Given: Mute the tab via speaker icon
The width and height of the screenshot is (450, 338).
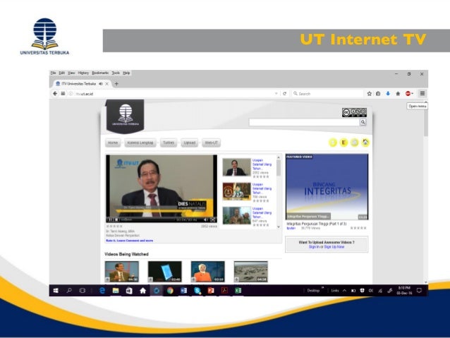Looking at the screenshot, I should pyautogui.click(x=101, y=84).
